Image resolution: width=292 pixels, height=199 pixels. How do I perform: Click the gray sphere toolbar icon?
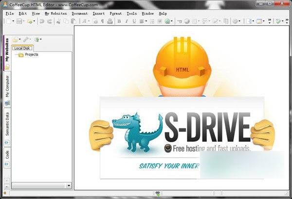pyautogui.click(x=187, y=21)
